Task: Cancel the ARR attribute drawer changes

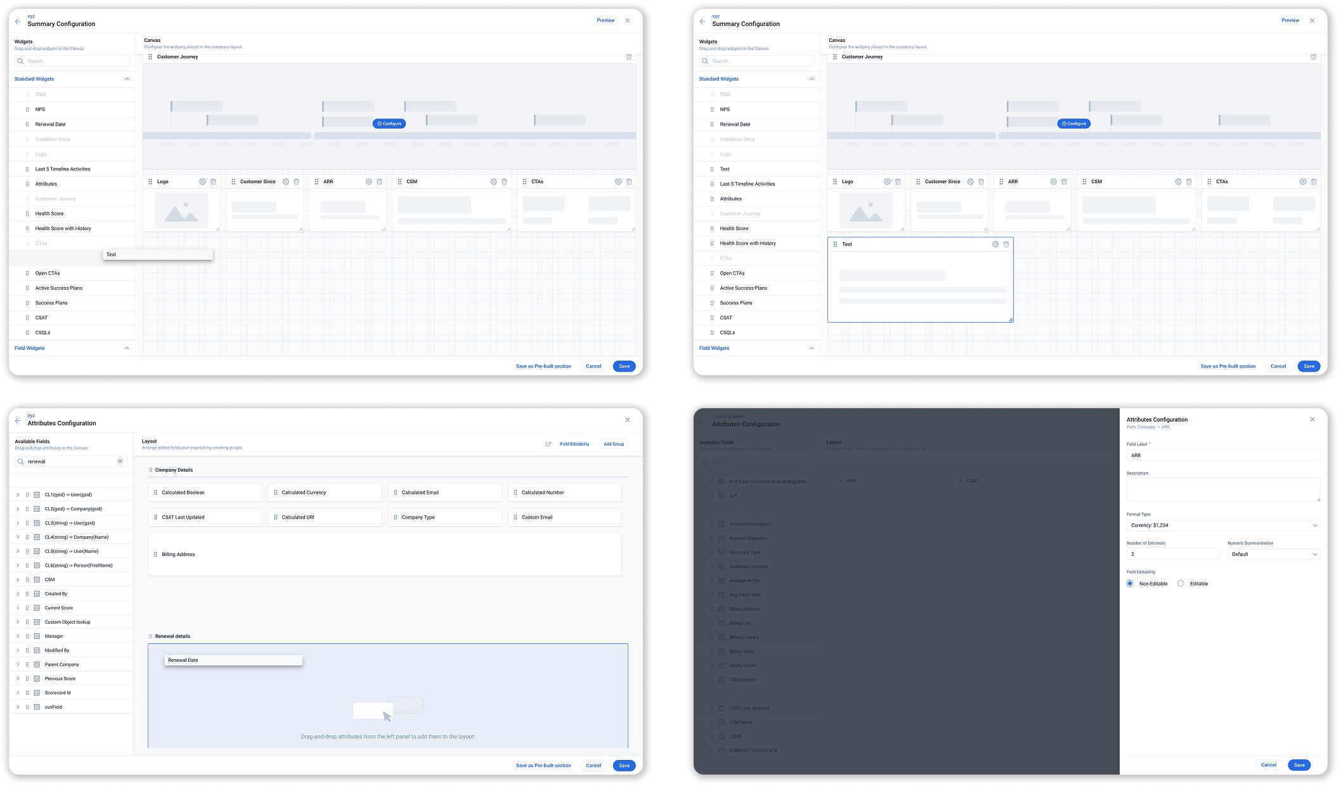Action: [1269, 765]
